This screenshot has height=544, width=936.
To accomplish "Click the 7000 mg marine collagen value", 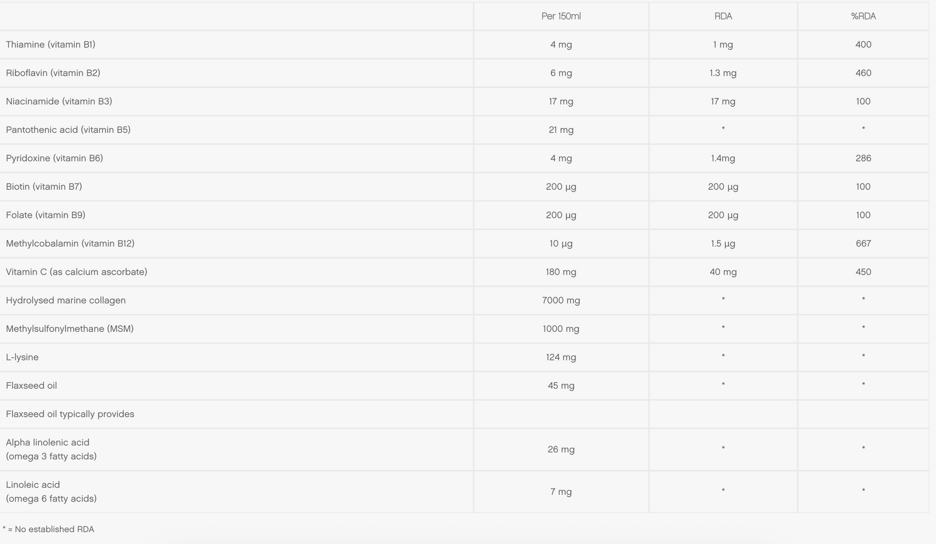I will pyautogui.click(x=561, y=300).
